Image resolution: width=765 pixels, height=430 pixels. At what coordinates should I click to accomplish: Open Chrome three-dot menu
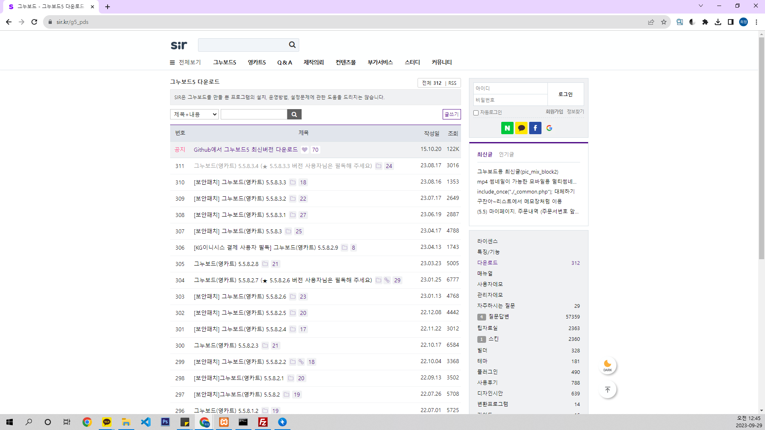click(756, 22)
